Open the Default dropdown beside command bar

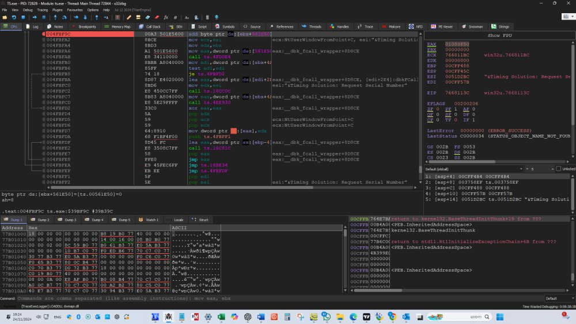pos(558,298)
